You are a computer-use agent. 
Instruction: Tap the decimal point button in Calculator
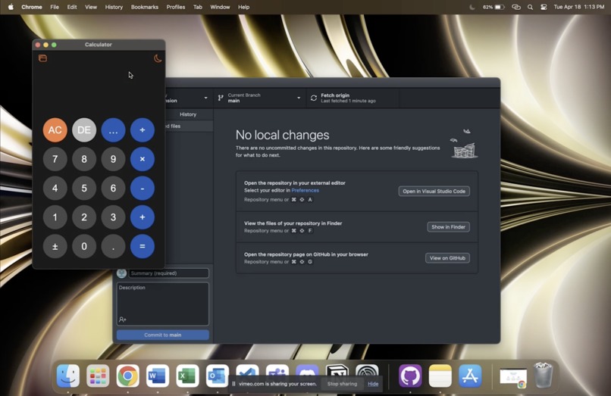coord(113,246)
